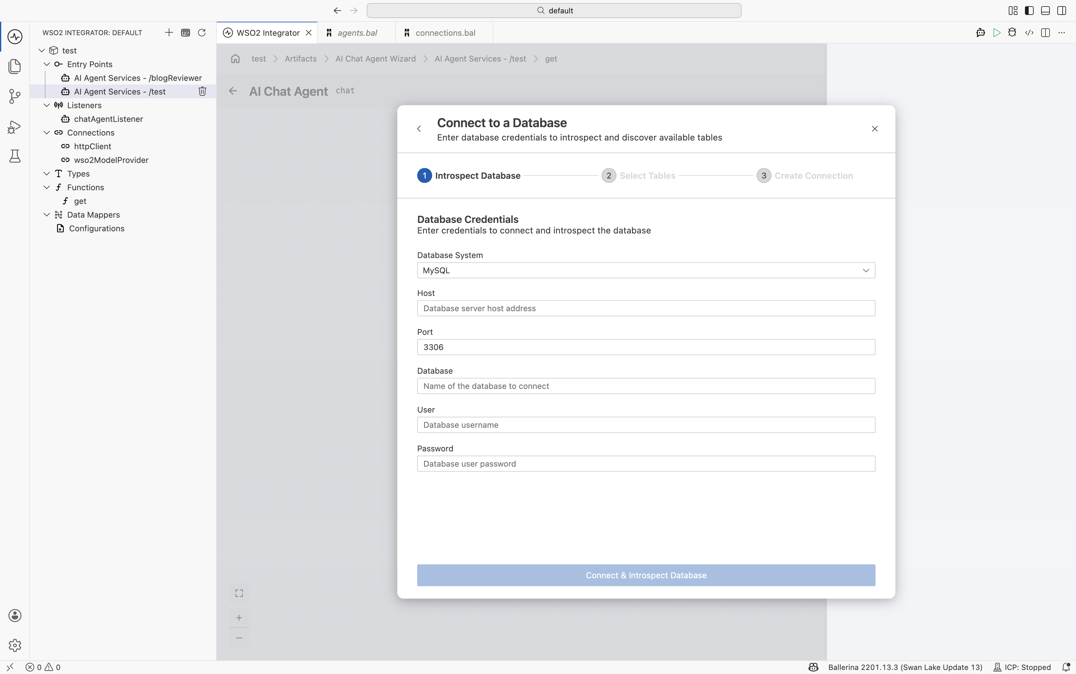Click AI Chat Agent Wizard breadcrumb
The image size is (1076, 674).
point(375,59)
